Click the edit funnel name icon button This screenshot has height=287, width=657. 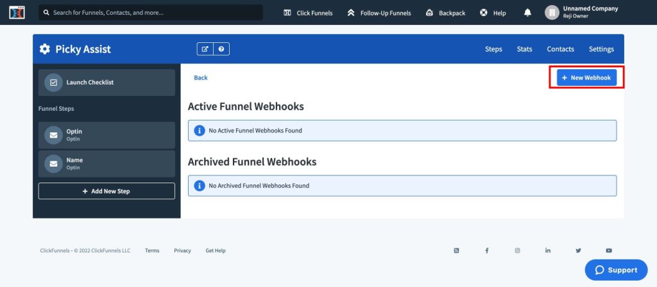coord(205,49)
